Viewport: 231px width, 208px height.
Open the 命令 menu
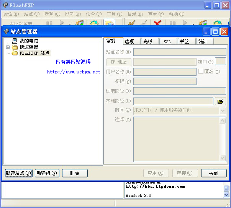(x=94, y=14)
